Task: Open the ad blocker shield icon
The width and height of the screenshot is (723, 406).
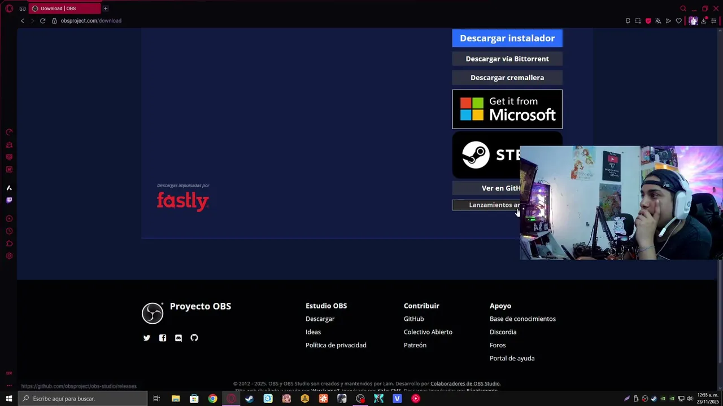Action: (648, 21)
